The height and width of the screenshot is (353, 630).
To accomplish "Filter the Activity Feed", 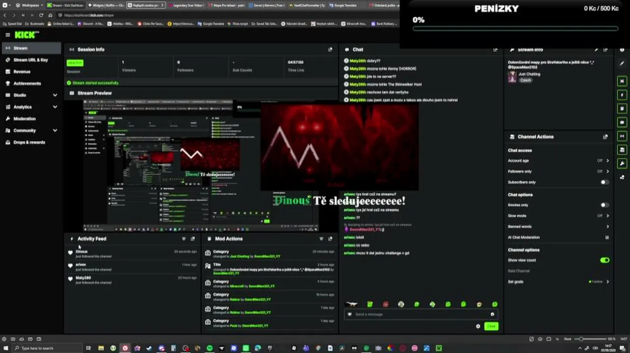I will pyautogui.click(x=184, y=239).
